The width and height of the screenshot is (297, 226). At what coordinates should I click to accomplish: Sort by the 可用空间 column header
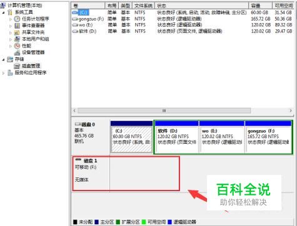pos(283,6)
